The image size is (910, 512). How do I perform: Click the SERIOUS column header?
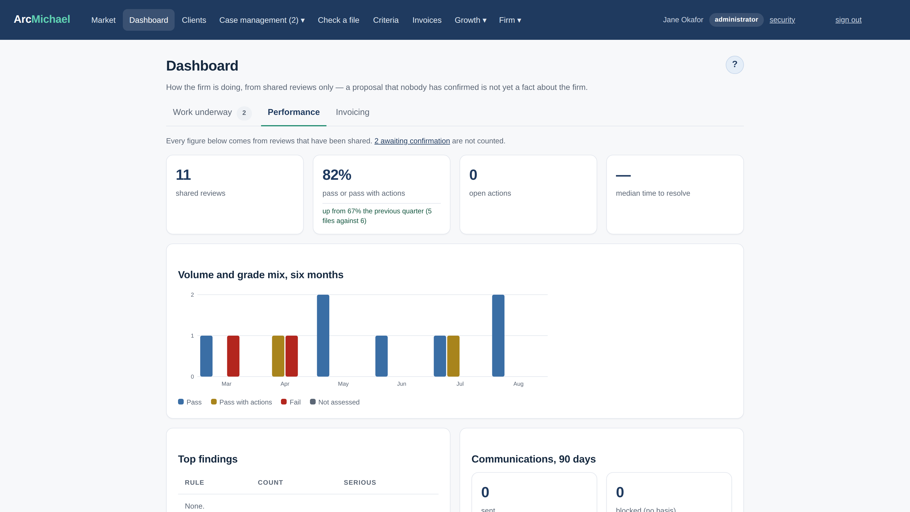pos(360,482)
